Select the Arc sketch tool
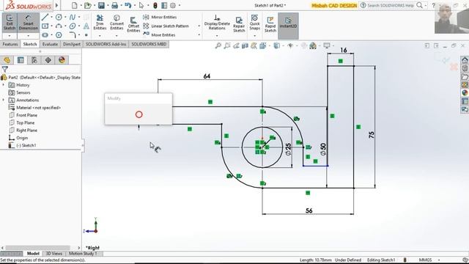The height and width of the screenshot is (264, 469). 59,26
